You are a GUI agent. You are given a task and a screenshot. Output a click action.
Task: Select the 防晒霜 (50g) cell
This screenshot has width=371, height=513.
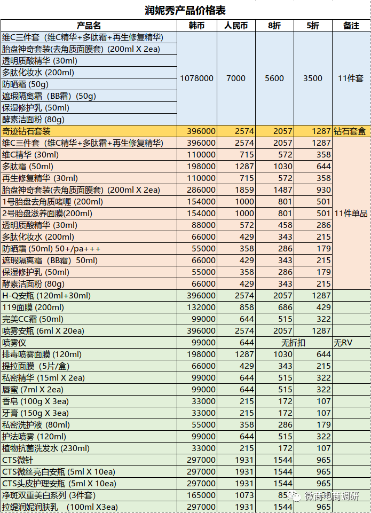coord(89,84)
